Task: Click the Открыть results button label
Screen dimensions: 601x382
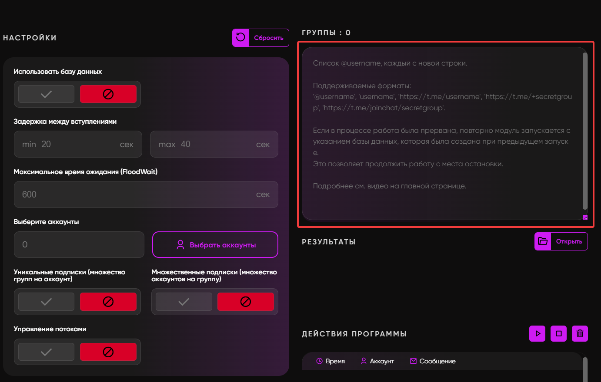Action: pos(569,241)
